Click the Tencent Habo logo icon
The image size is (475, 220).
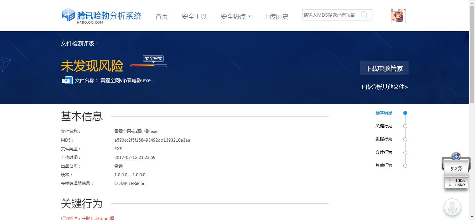coord(68,15)
